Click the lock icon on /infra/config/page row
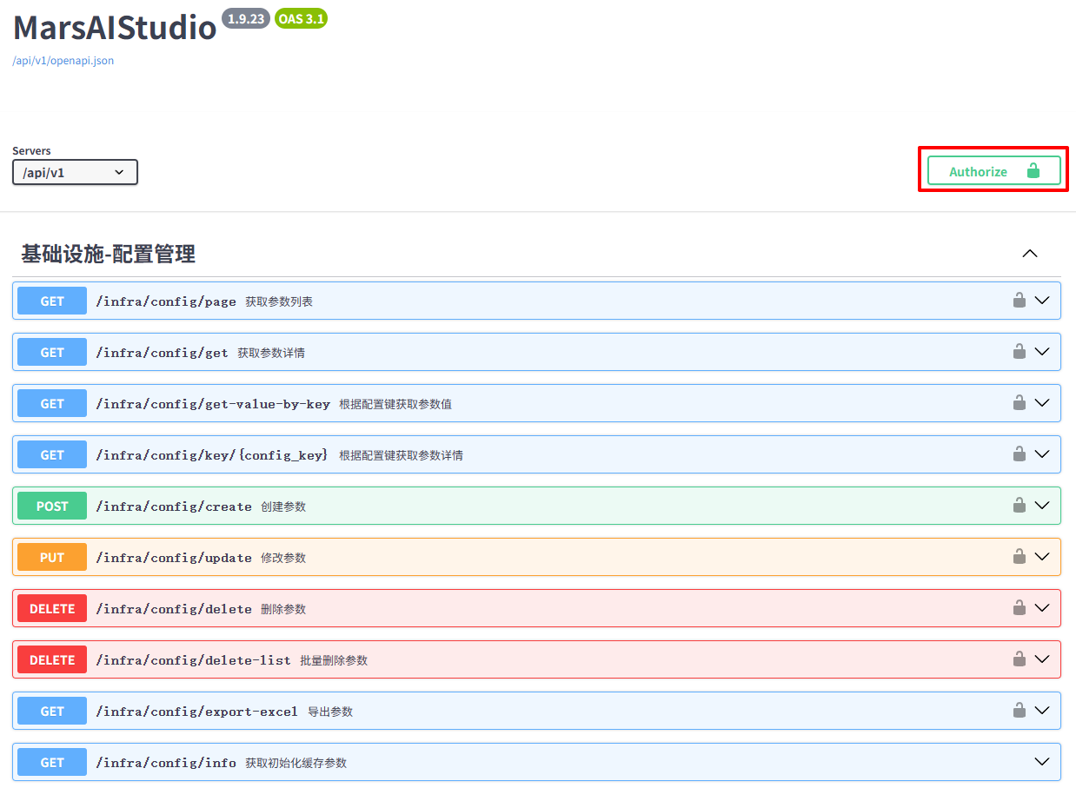 click(x=1020, y=301)
